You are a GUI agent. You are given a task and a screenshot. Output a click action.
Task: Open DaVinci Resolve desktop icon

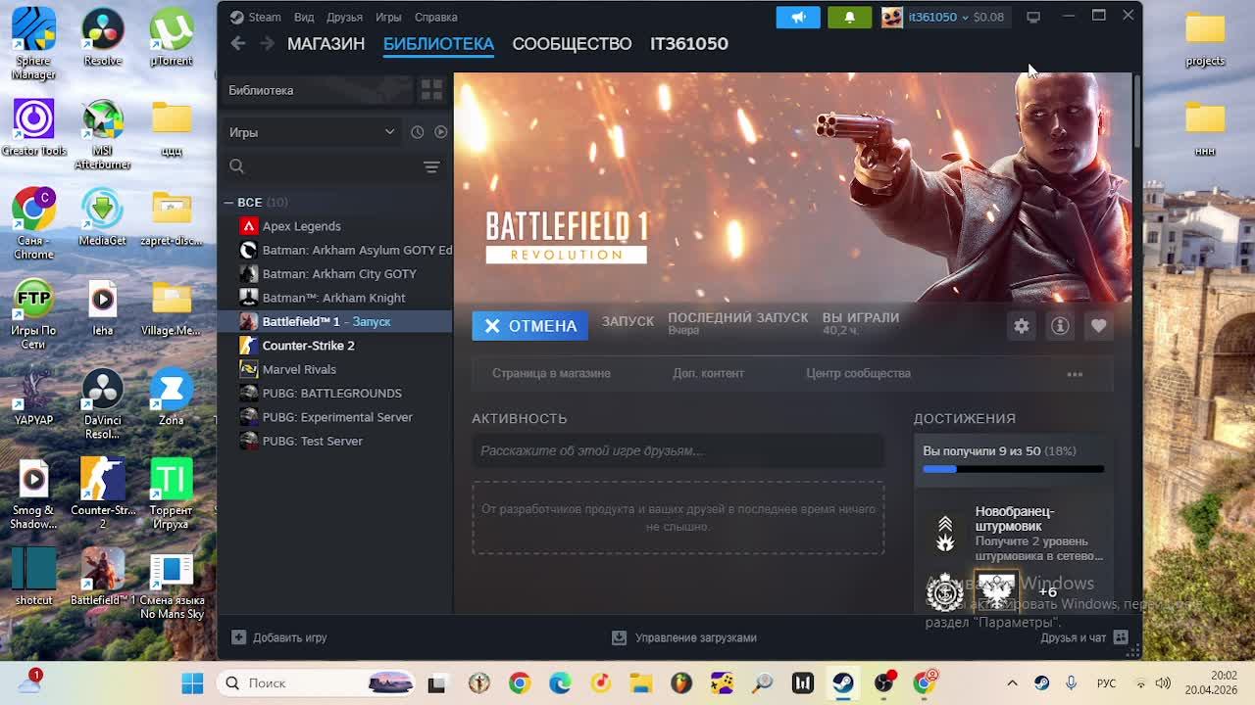103,403
